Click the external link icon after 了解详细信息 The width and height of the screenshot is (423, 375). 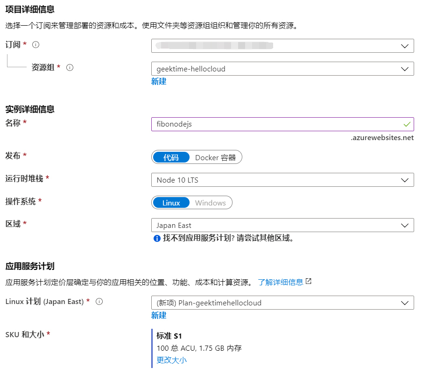pos(308,282)
